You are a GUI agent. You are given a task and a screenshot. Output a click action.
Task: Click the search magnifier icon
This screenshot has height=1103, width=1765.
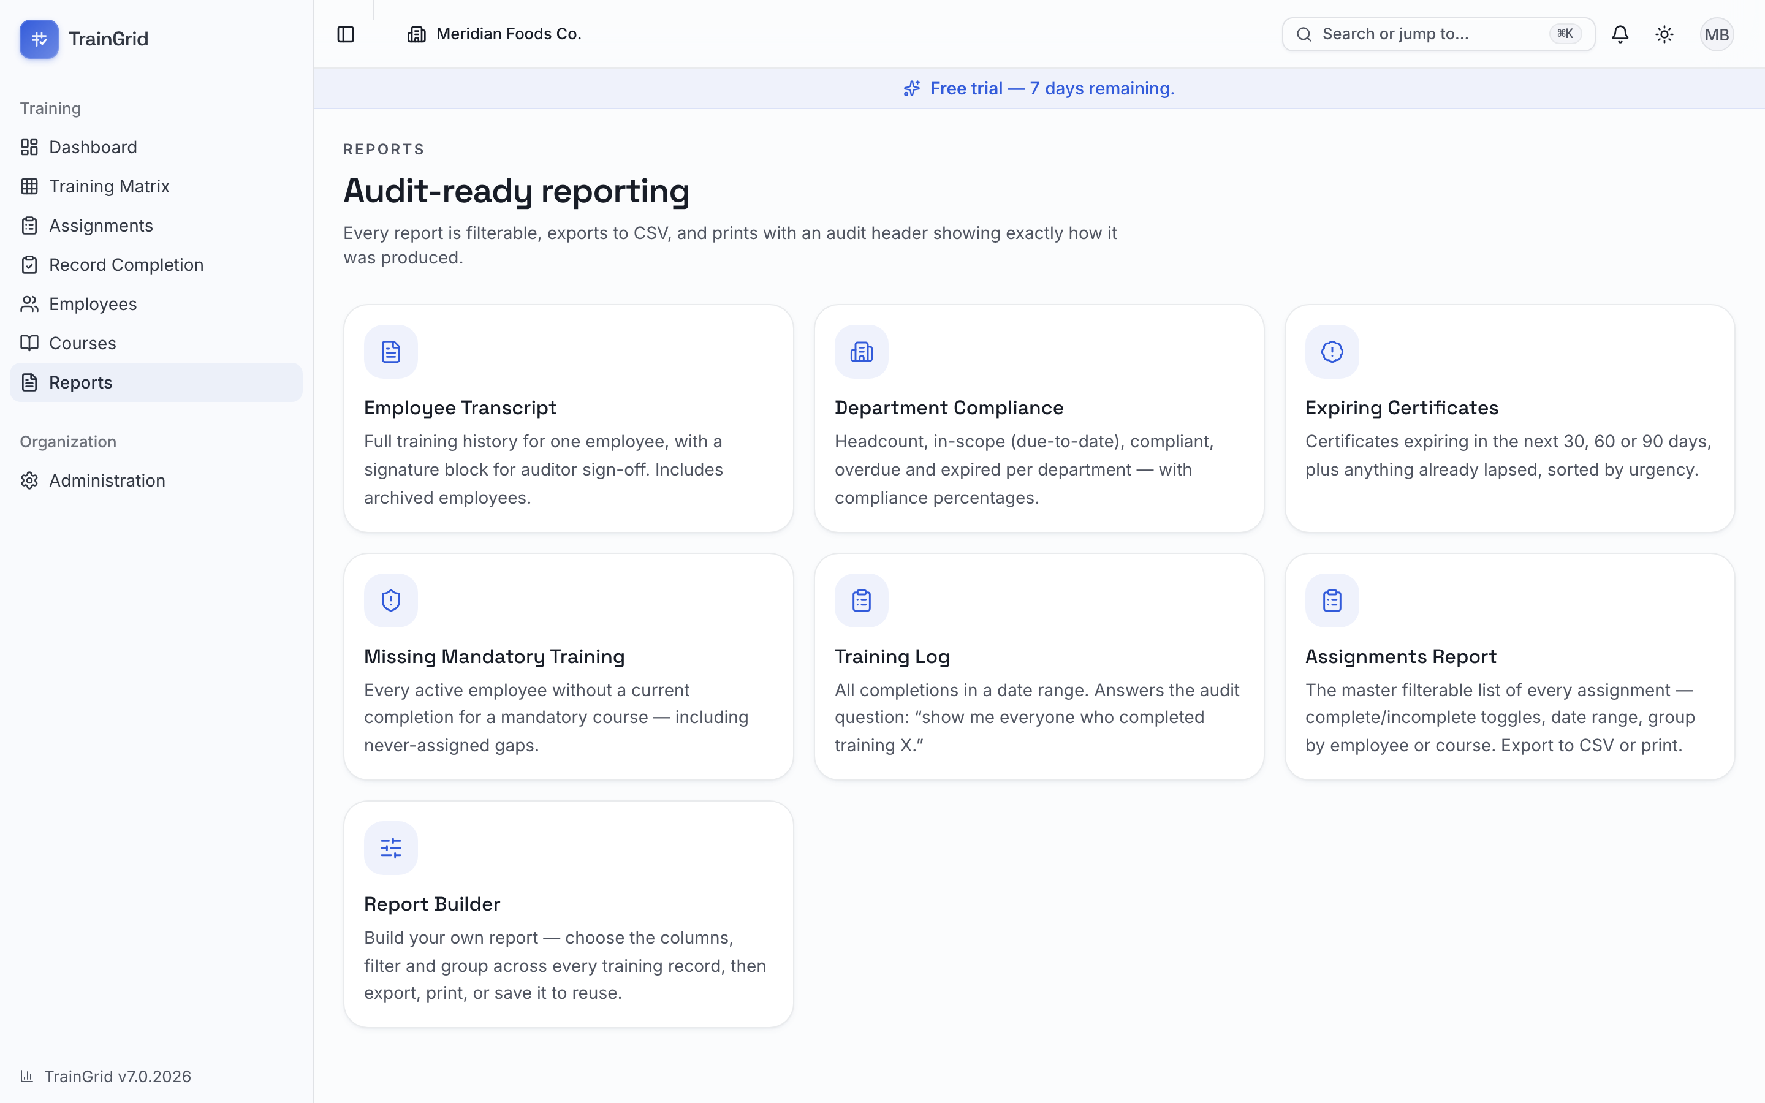[x=1304, y=34]
